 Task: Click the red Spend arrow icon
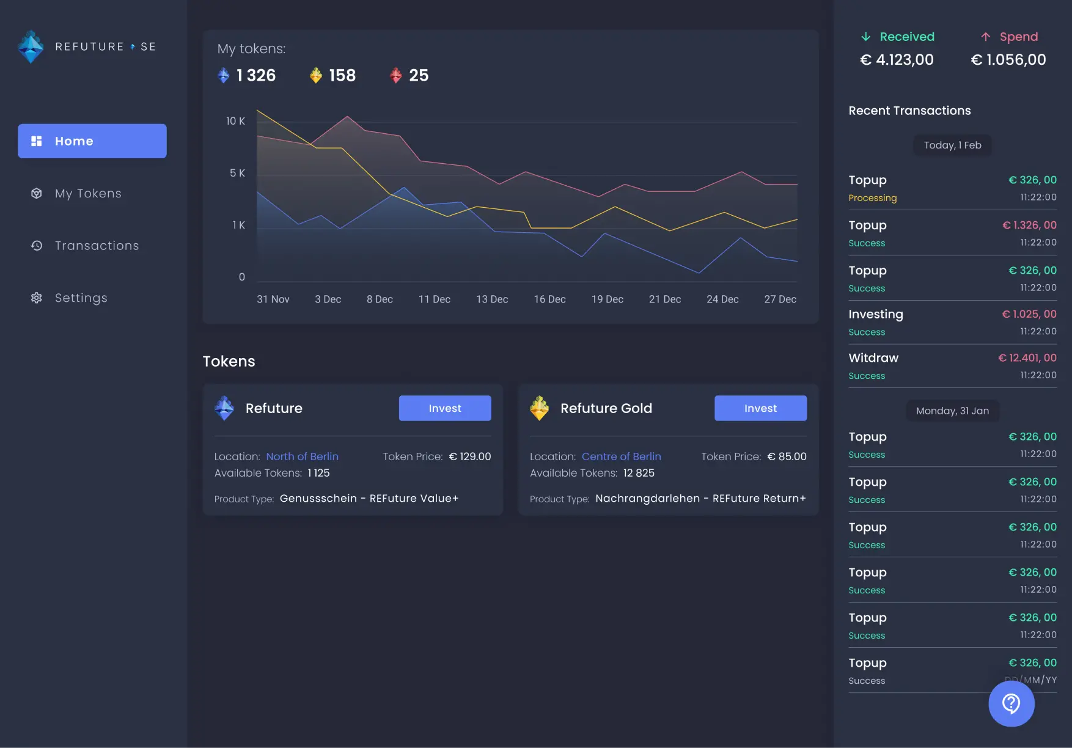click(x=986, y=36)
